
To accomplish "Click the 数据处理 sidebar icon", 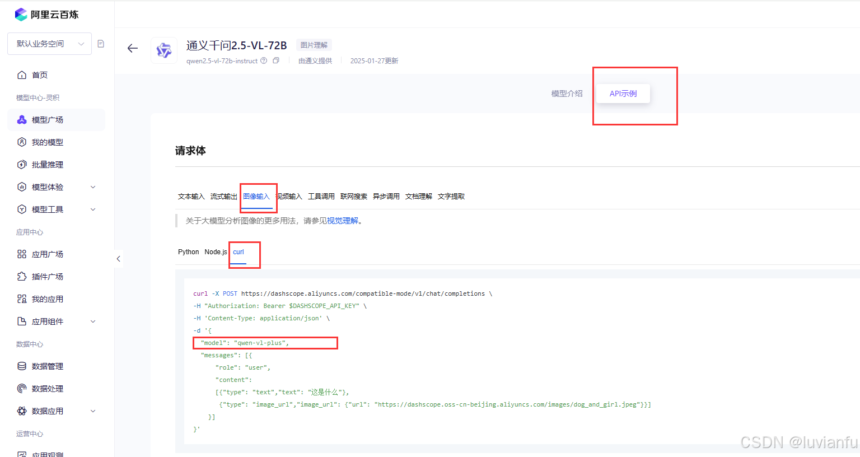I will pyautogui.click(x=22, y=389).
